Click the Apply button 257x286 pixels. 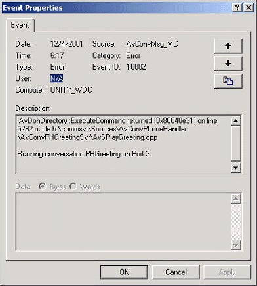pyautogui.click(x=227, y=272)
